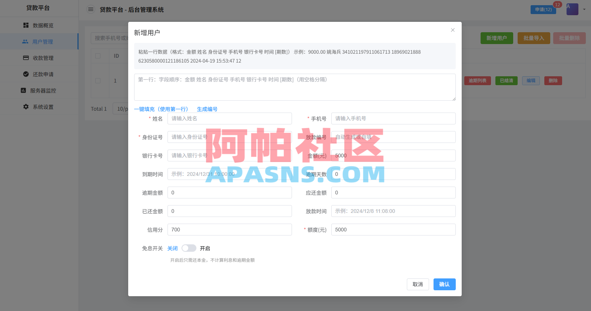Click the 用户管理 people icon in sidebar
This screenshot has height=311, width=591.
click(x=25, y=41)
